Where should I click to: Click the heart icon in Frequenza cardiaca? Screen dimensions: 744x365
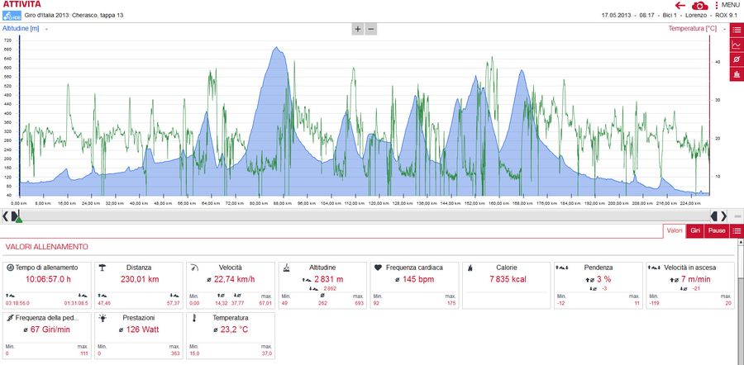378,268
